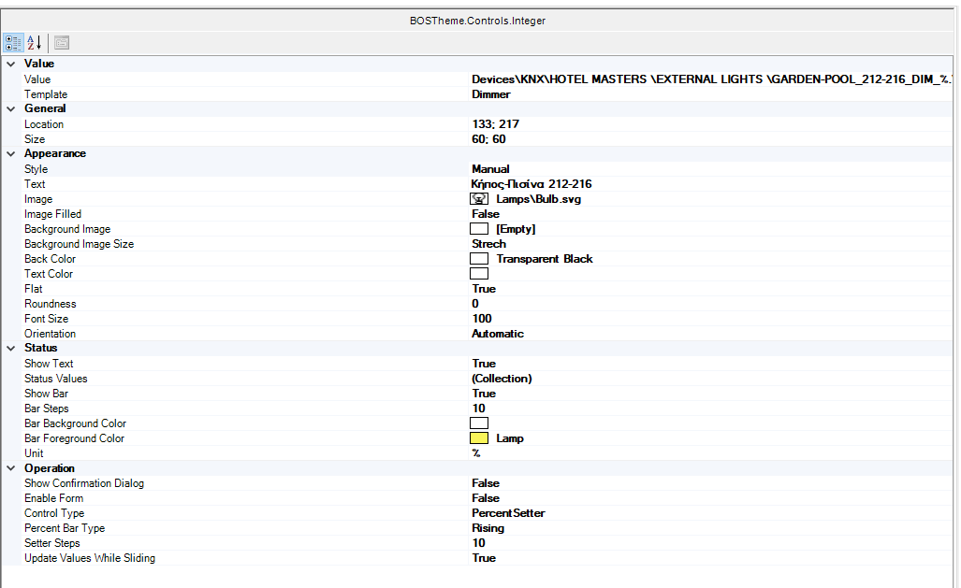Select the Control Type PercentSetter value
The width and height of the screenshot is (961, 588).
coord(508,513)
